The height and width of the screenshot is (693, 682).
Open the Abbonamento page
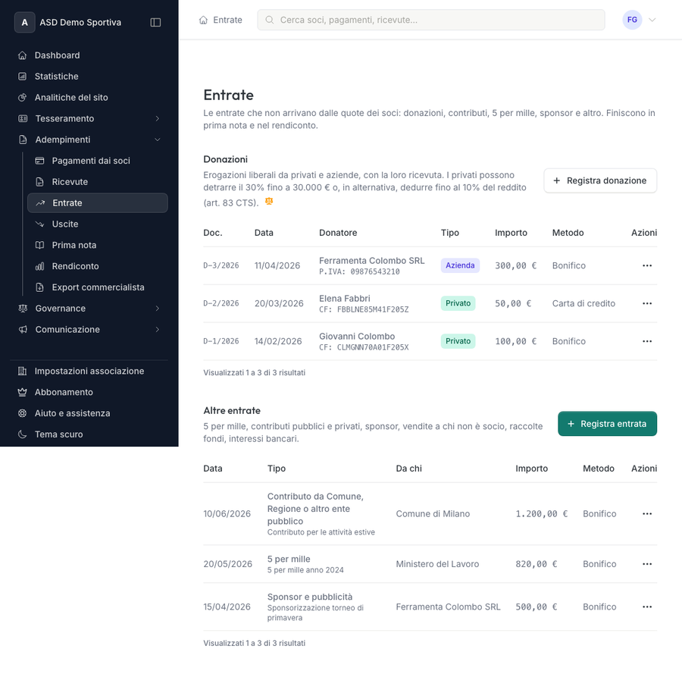coord(89,393)
